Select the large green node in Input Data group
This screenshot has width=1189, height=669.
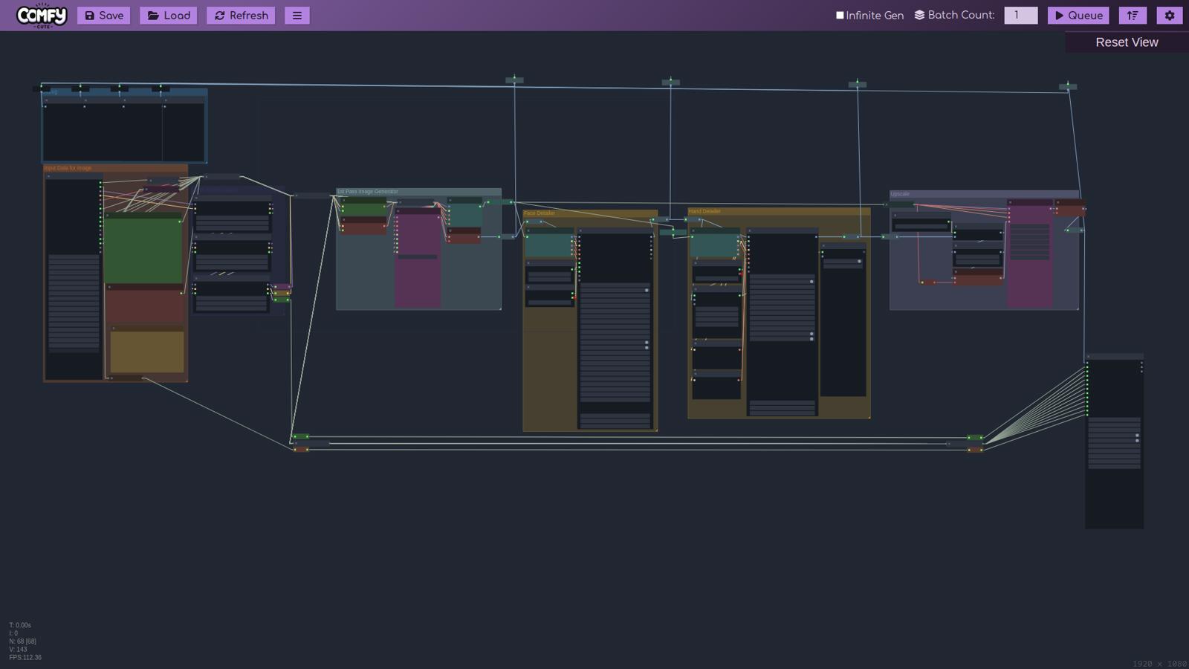[143, 248]
